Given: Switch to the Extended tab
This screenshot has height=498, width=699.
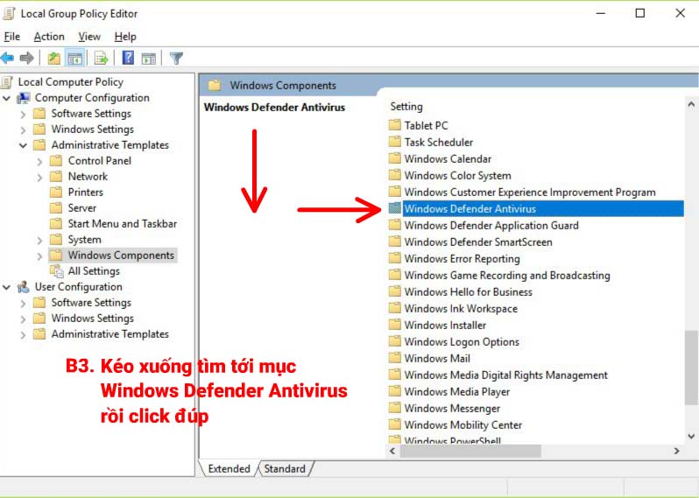Looking at the screenshot, I should [229, 468].
